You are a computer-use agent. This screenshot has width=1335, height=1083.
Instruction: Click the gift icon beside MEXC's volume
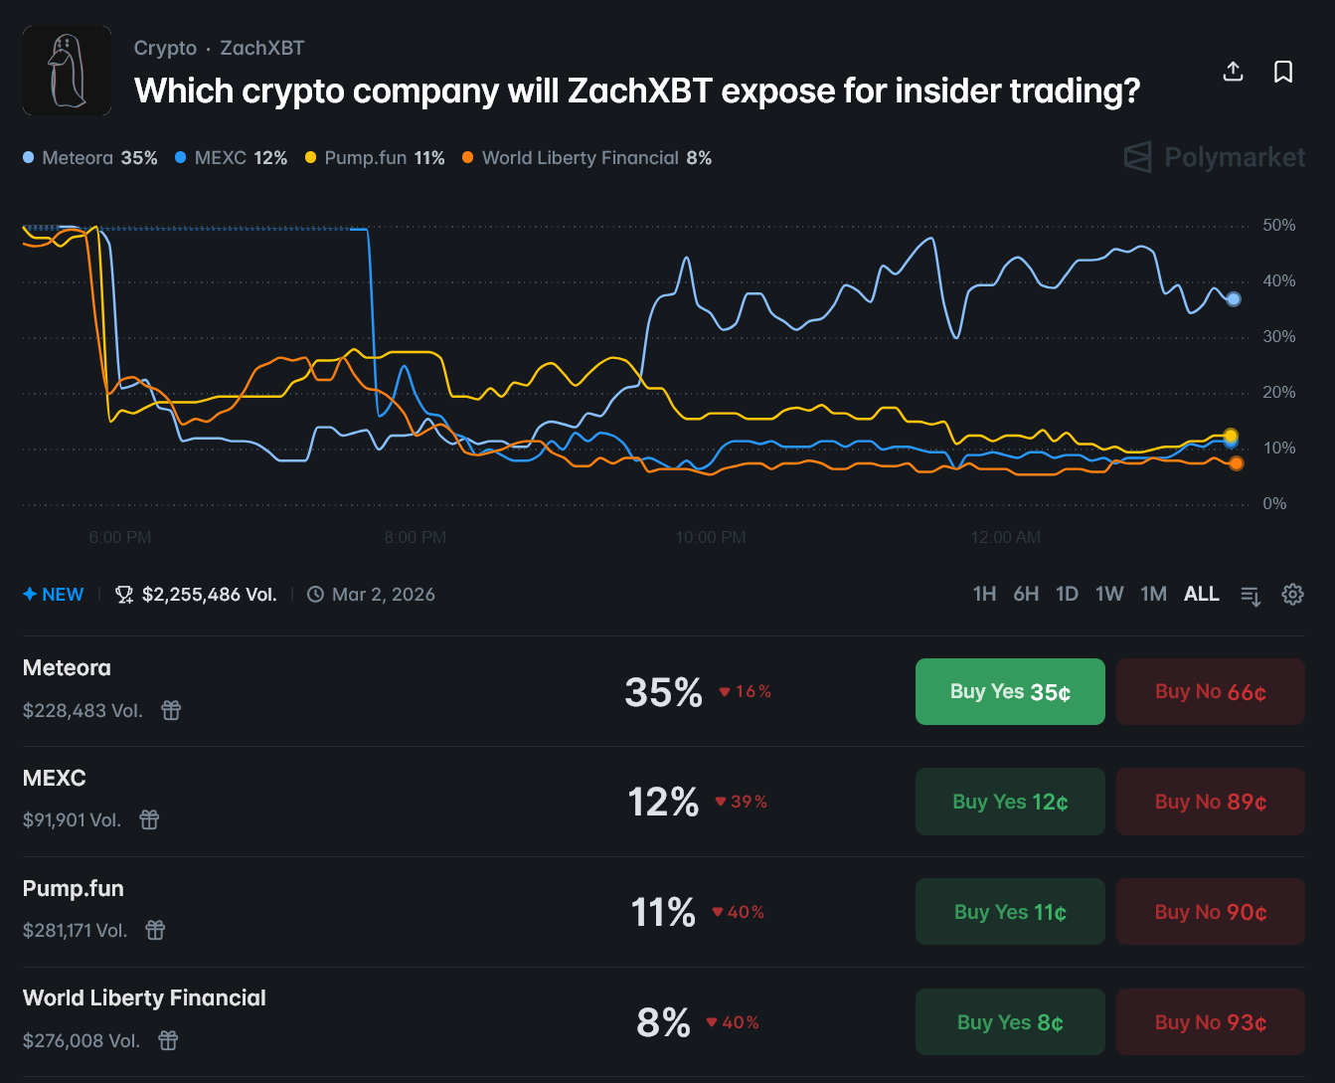click(149, 819)
